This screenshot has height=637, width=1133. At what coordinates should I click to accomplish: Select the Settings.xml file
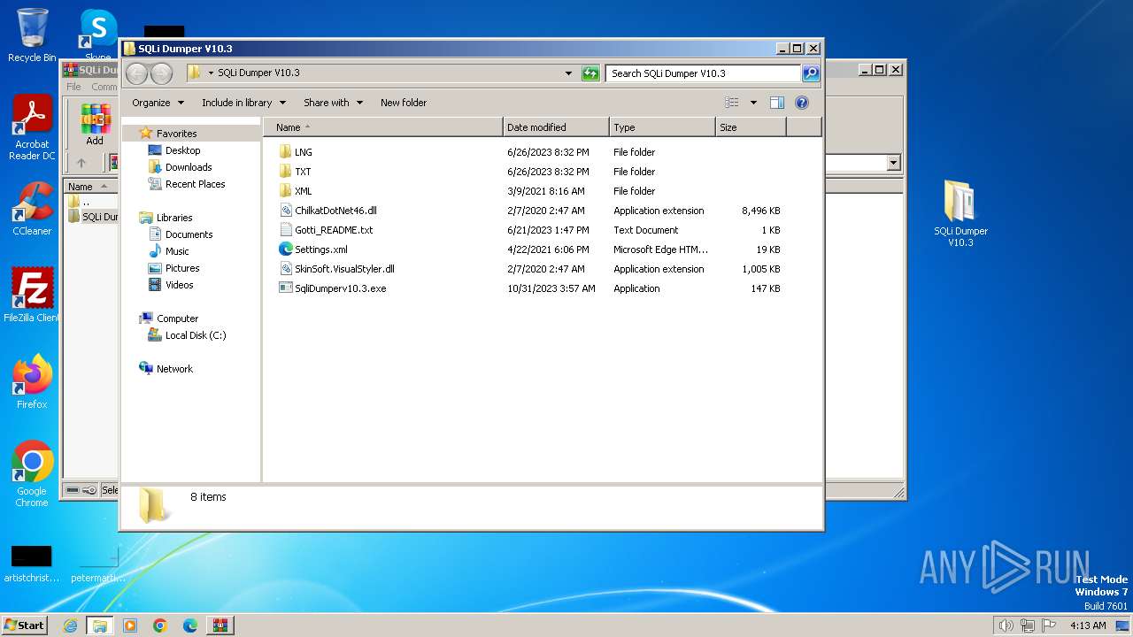click(320, 249)
